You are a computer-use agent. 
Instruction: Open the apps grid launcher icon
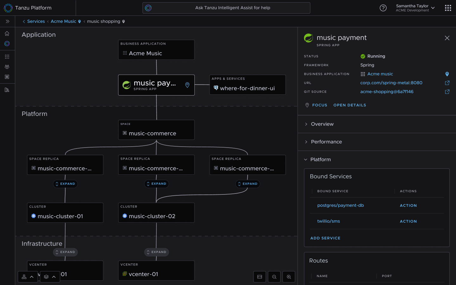pos(448,8)
